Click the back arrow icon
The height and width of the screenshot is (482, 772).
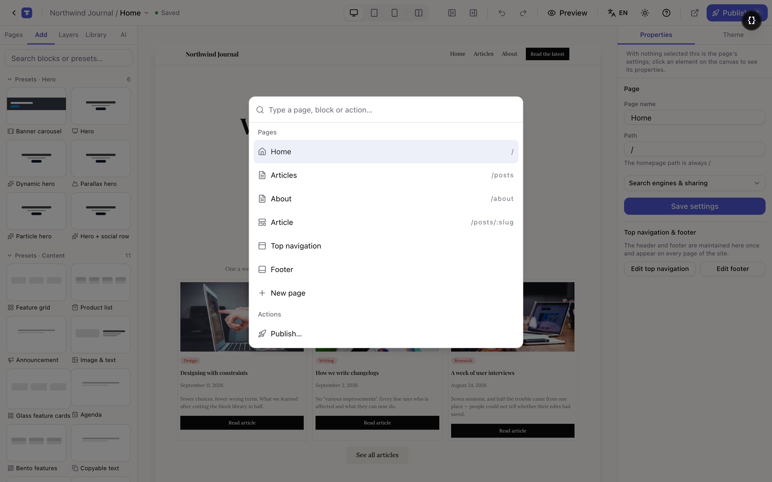pos(14,13)
